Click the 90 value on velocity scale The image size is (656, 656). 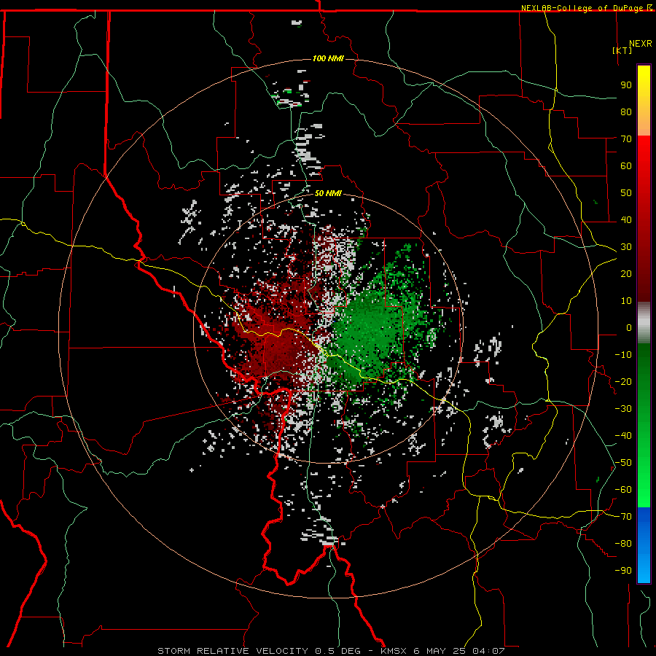626,85
